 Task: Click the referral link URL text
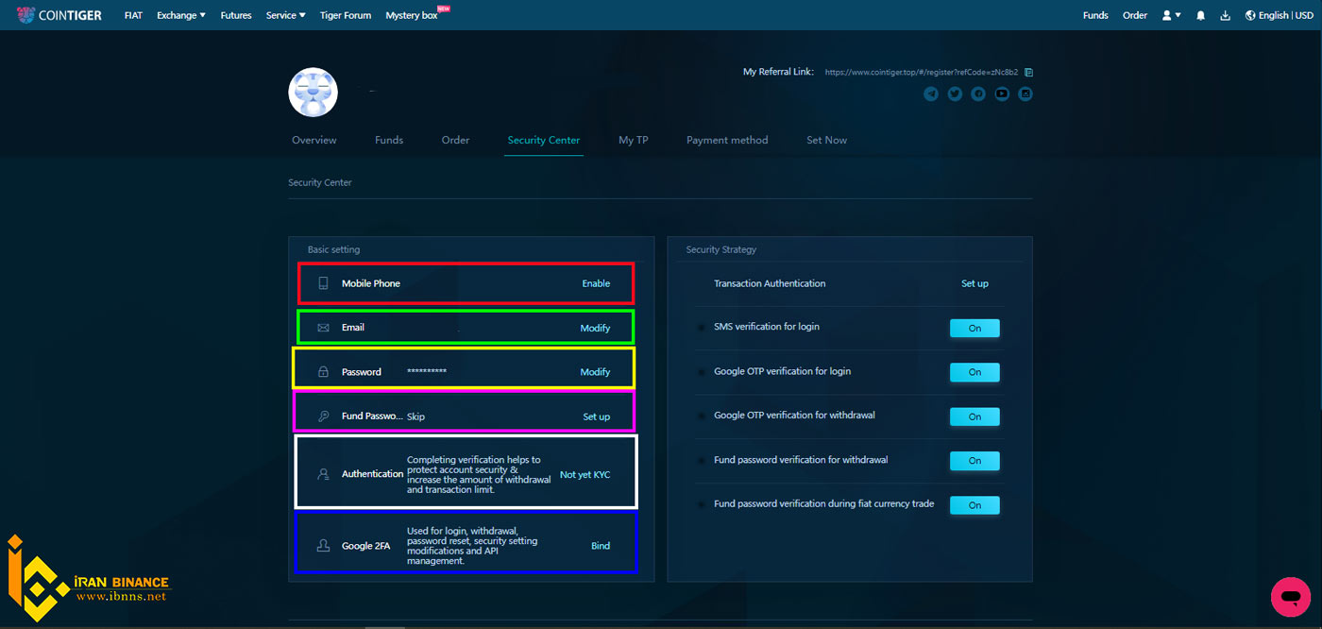click(922, 72)
